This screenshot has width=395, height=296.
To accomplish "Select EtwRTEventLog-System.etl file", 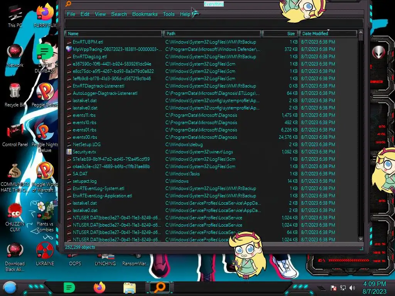I will [x=98, y=188].
